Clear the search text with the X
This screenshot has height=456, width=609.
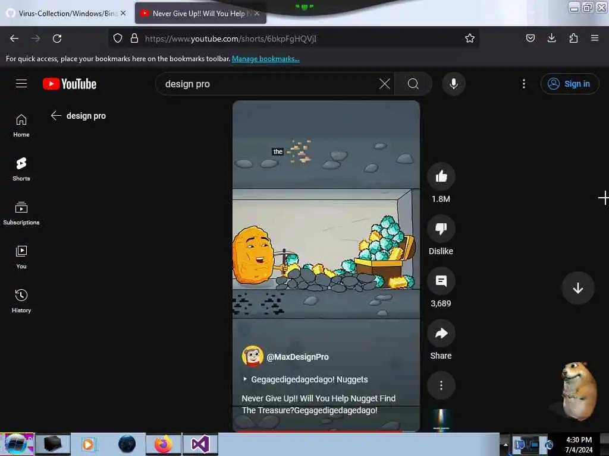click(385, 84)
